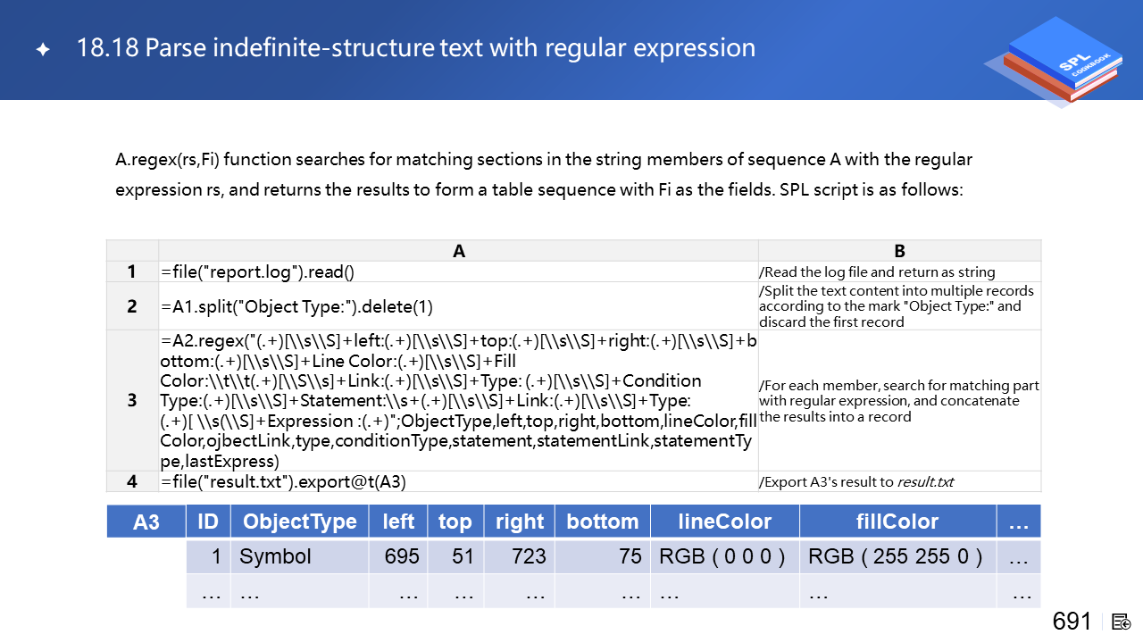Click column header B in script grid
The image size is (1143, 643).
pos(899,251)
